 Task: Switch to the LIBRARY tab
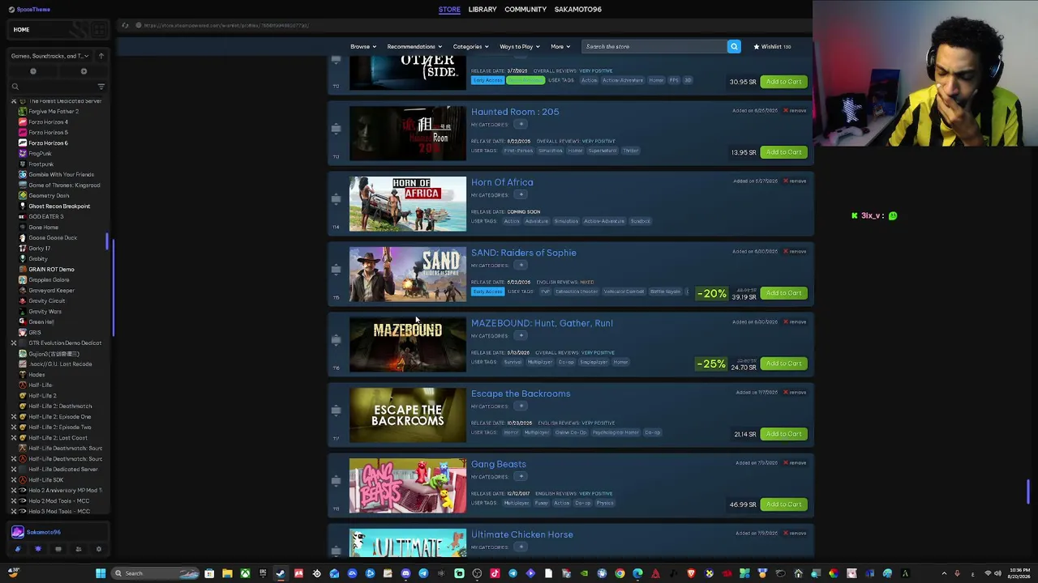pos(483,10)
